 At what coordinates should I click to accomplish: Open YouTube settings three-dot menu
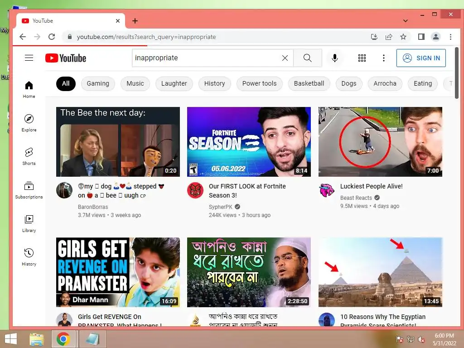(384, 58)
